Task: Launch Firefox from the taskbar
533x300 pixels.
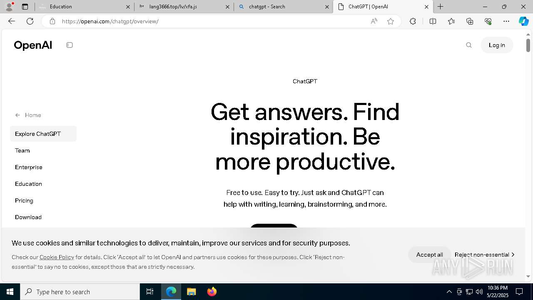Action: point(212,292)
